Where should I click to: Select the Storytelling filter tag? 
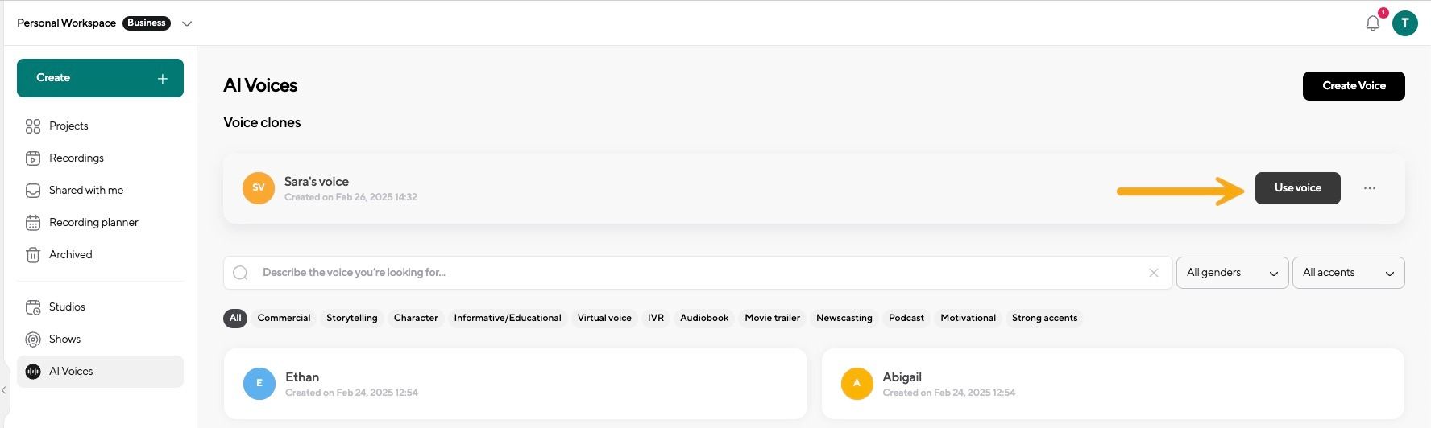click(x=351, y=318)
